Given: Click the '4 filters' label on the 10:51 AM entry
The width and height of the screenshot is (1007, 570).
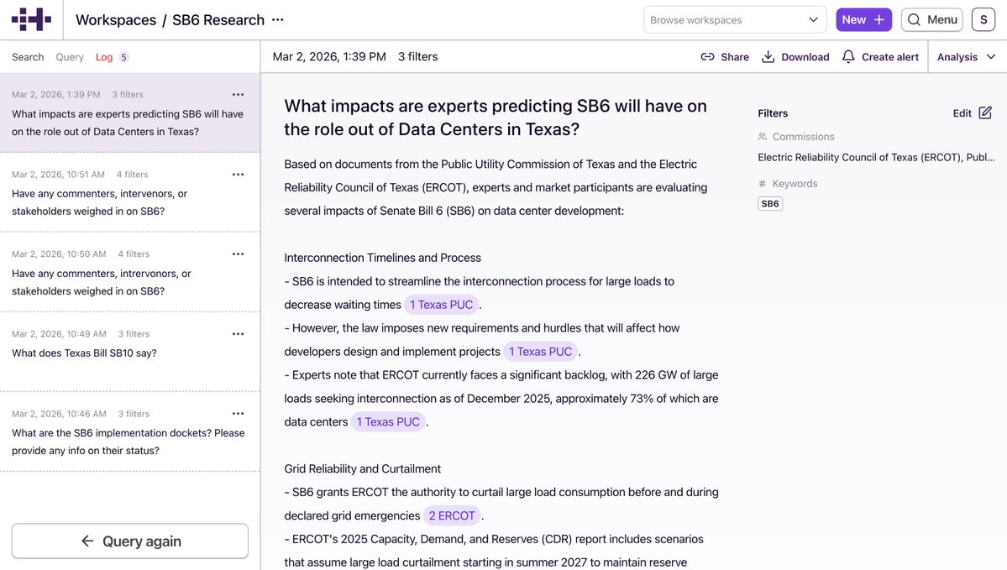Looking at the screenshot, I should [x=133, y=175].
